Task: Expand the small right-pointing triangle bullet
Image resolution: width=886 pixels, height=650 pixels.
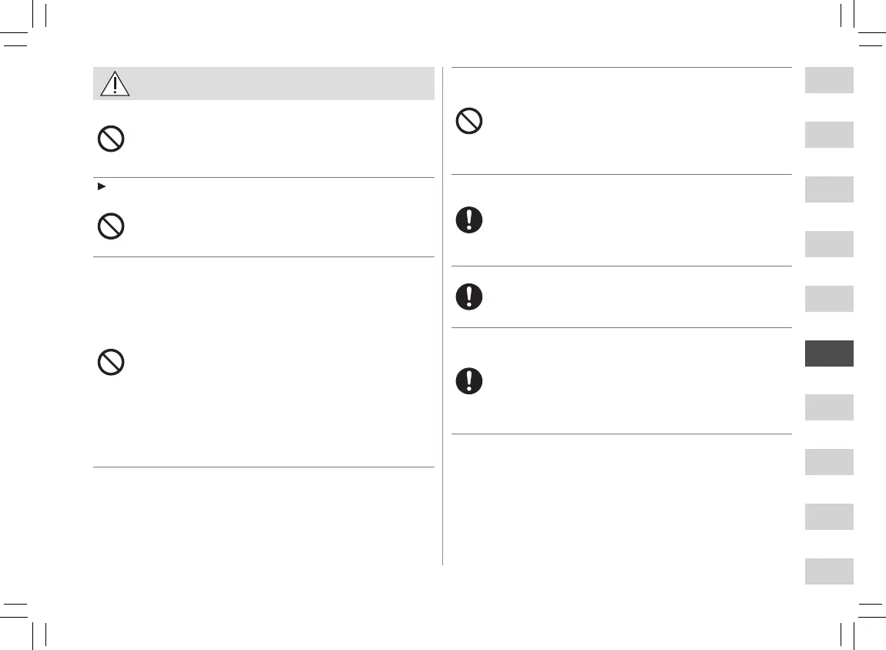Action: [99, 187]
